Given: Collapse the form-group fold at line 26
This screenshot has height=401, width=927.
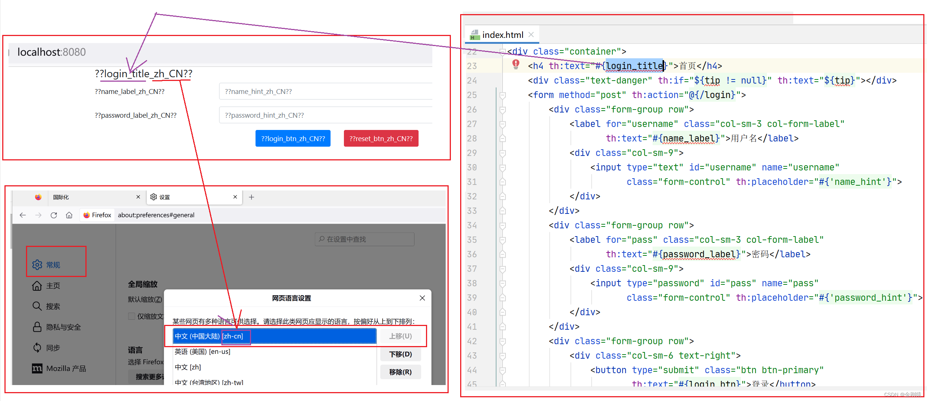Looking at the screenshot, I should pos(502,110).
